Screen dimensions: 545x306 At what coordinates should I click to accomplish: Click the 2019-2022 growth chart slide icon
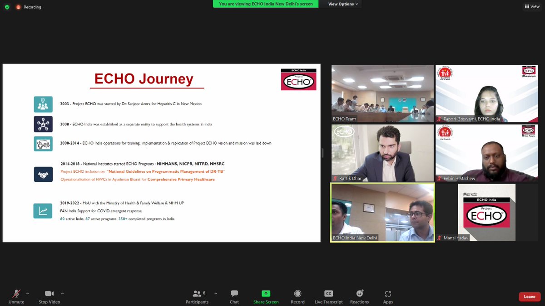(x=43, y=211)
